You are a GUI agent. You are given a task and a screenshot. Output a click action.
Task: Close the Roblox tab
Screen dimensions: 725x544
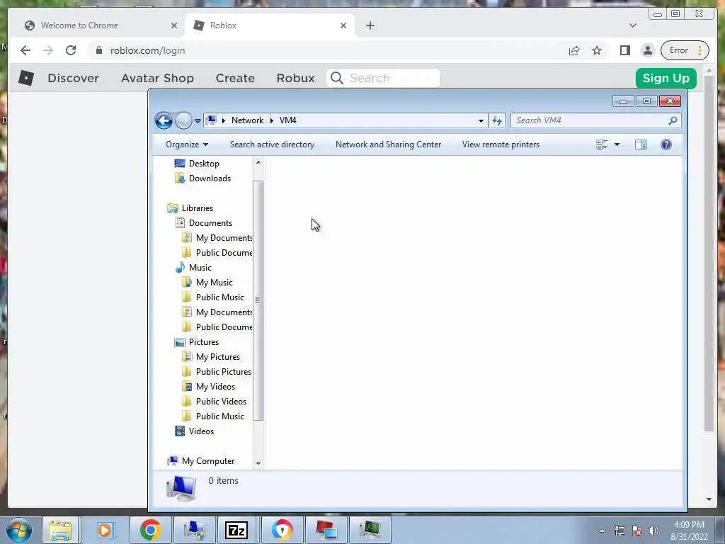[x=343, y=25]
